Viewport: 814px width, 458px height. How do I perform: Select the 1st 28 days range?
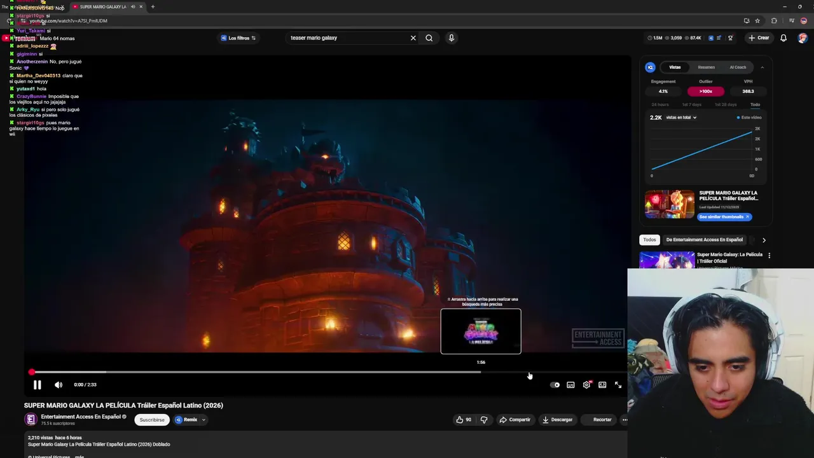coord(725,105)
